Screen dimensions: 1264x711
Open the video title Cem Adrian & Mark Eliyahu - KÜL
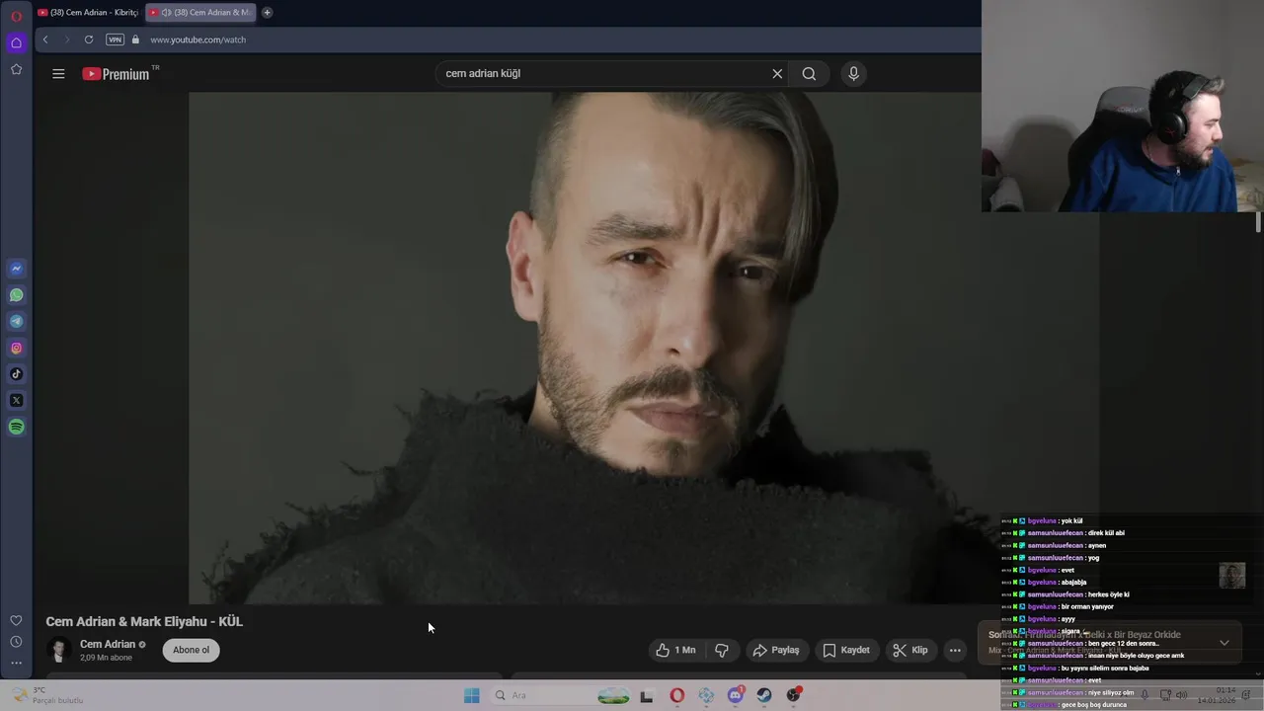pyautogui.click(x=144, y=621)
